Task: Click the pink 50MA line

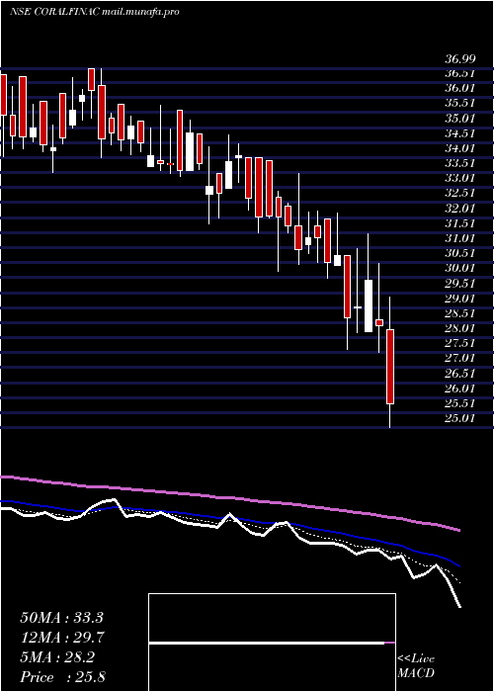Action: [x=229, y=498]
